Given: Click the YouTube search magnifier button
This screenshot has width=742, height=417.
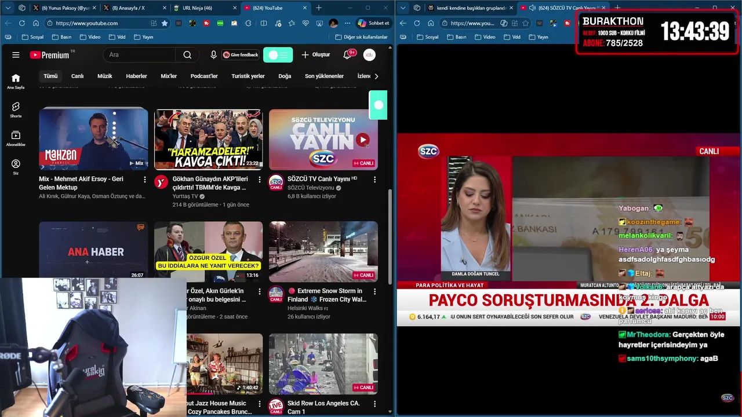Looking at the screenshot, I should (187, 55).
